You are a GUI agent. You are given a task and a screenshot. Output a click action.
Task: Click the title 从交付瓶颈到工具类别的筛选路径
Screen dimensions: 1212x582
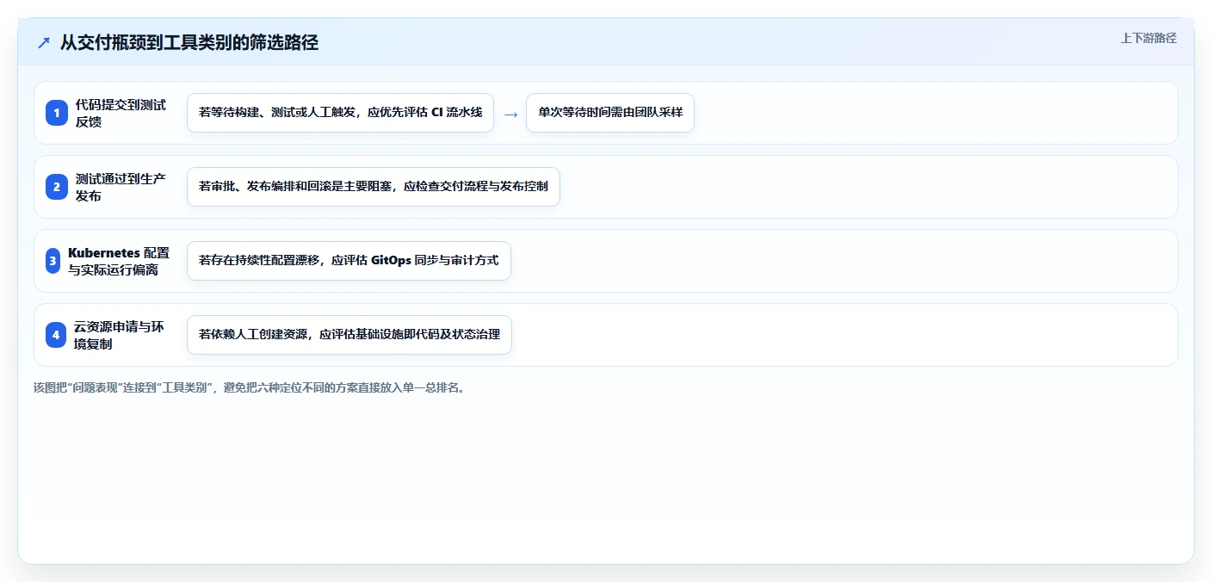click(189, 42)
